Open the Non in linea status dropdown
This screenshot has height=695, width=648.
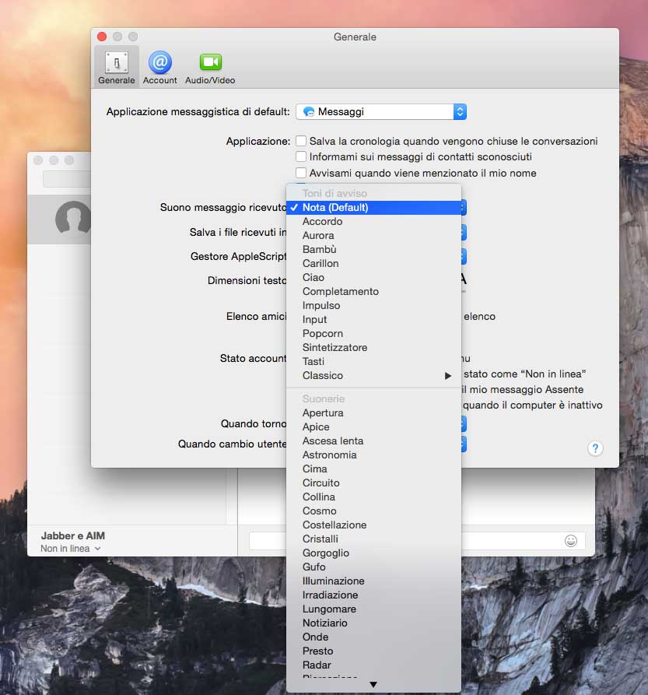pos(71,549)
